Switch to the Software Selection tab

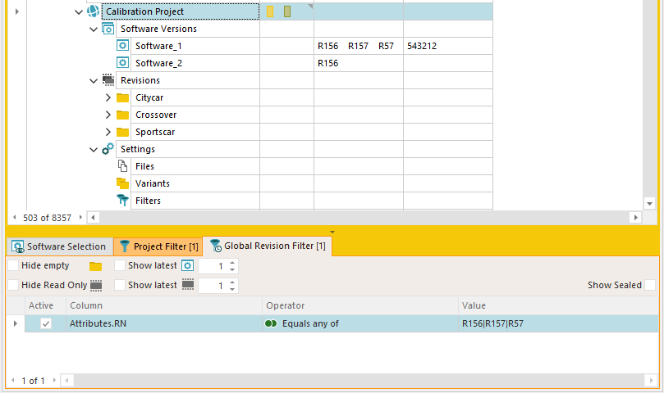(x=59, y=246)
